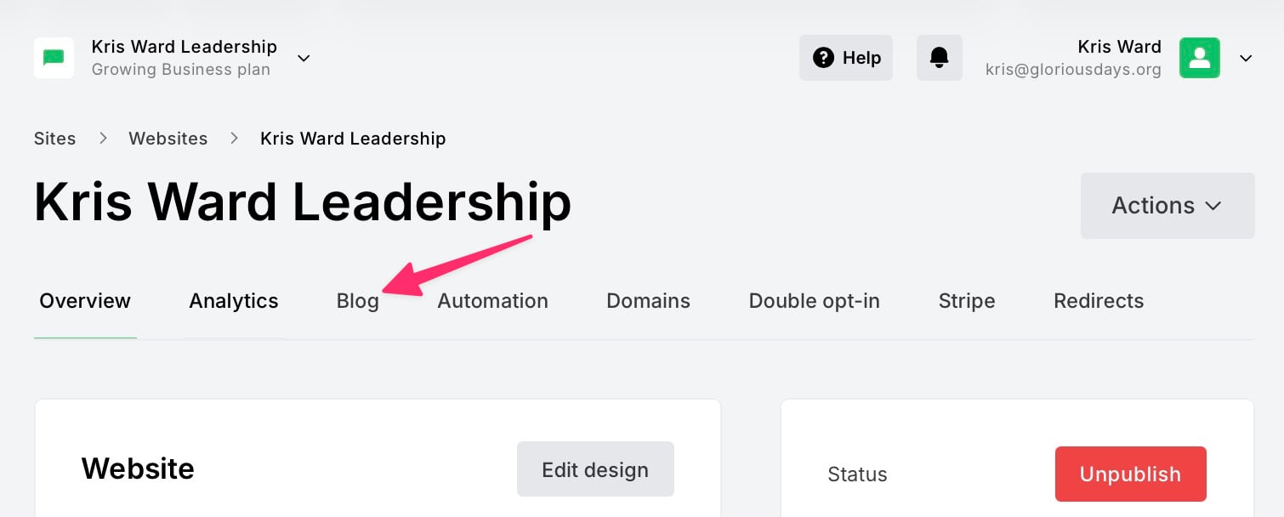Open the Double opt-in tab
Image resolution: width=1284 pixels, height=517 pixels.
click(x=814, y=301)
